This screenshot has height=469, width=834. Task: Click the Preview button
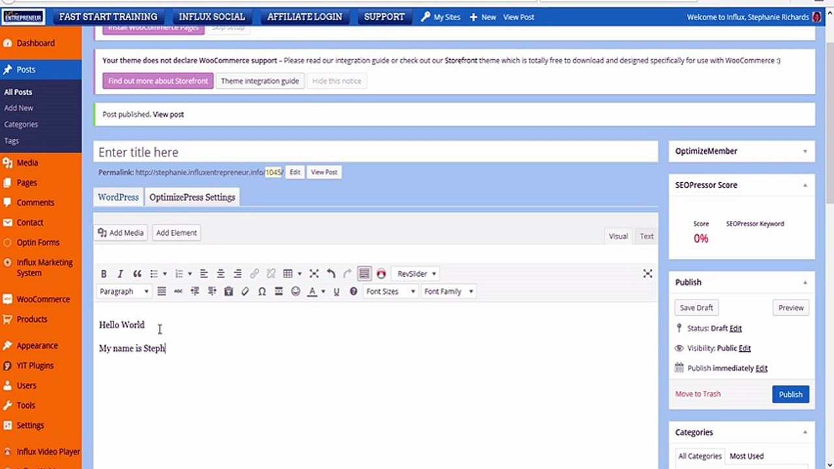pyautogui.click(x=791, y=307)
